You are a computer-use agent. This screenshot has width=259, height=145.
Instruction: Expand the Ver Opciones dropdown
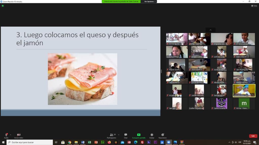(149, 2)
